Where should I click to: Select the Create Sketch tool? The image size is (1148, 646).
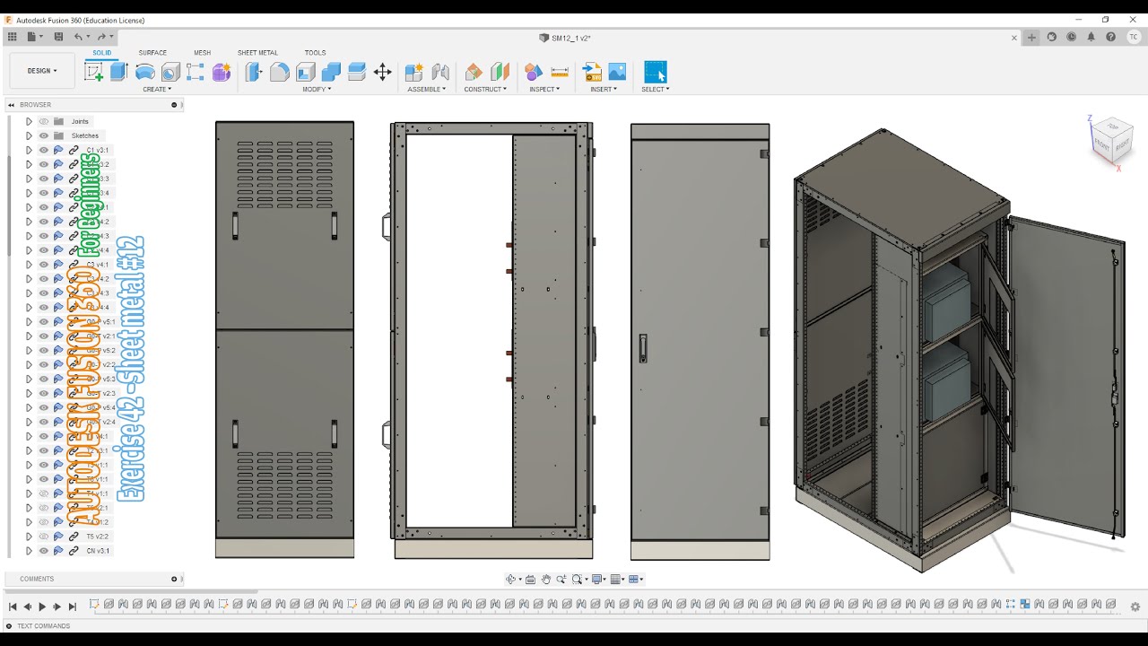tap(93, 72)
